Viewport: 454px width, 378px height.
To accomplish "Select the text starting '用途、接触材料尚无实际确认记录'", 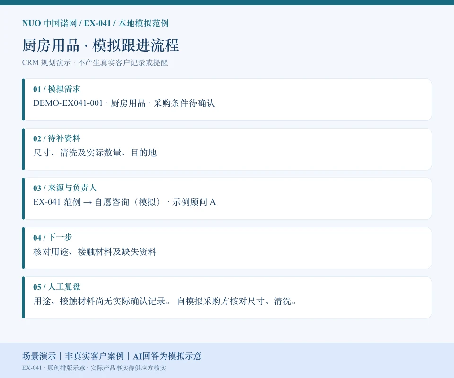I will (165, 301).
